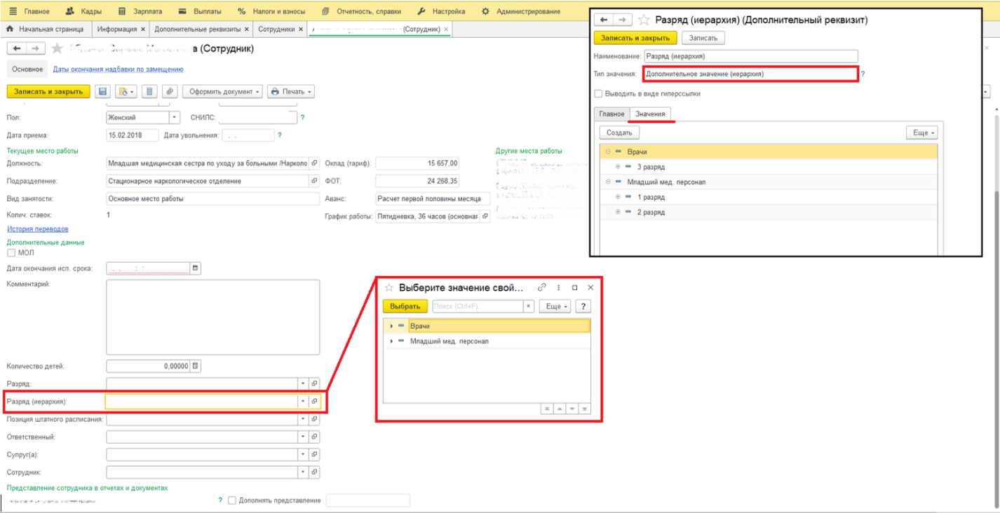Screen dimensions: 1000x513
Task: Star the Разряд (иерархия) requisite window
Action: tap(644, 20)
